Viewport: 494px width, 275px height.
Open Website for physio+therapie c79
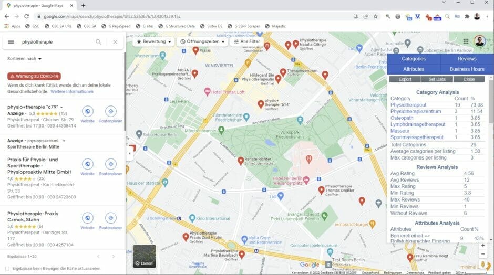tap(87, 113)
